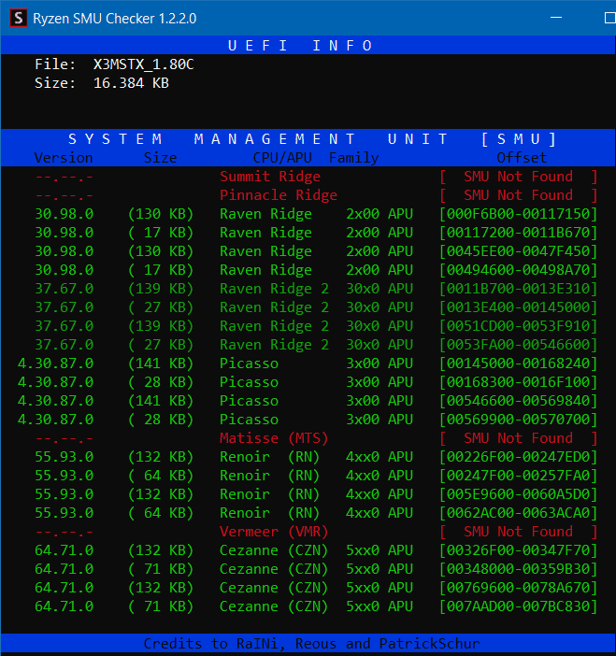Click the credits line mentioning RaINi and PatrickSchur
The image size is (616, 656).
click(312, 644)
